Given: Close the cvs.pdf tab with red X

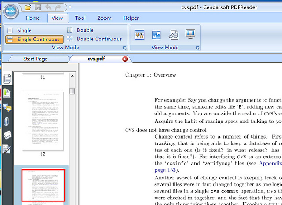Looking at the screenshot, I should click(125, 59).
